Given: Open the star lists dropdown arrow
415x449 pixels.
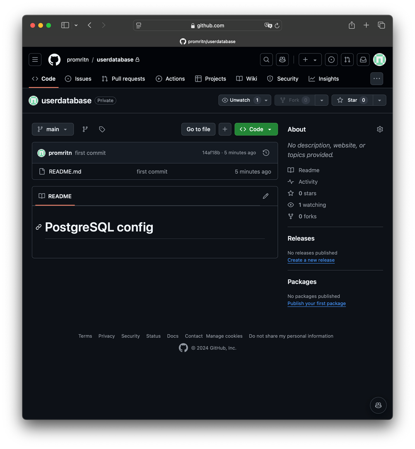Looking at the screenshot, I should point(379,100).
